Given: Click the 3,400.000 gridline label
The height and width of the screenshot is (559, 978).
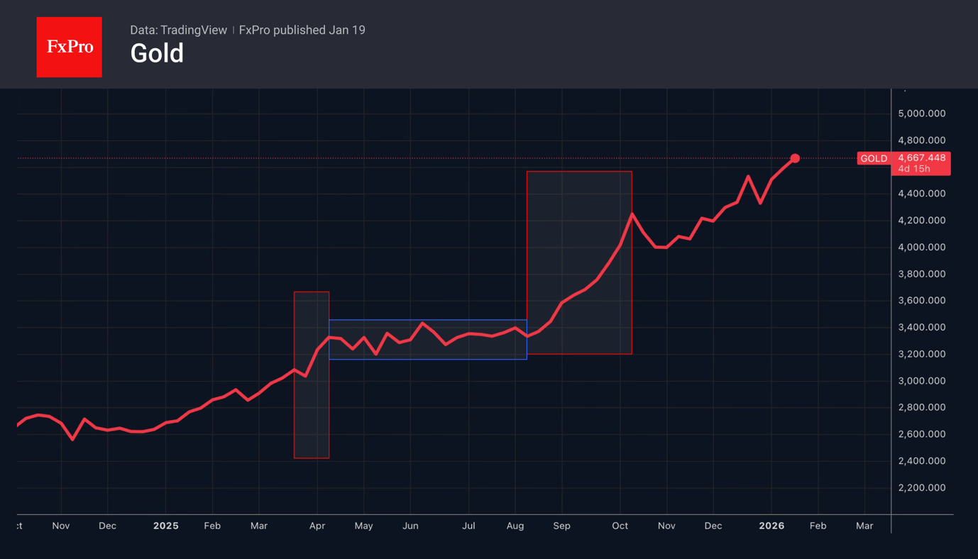Looking at the screenshot, I should [x=921, y=327].
